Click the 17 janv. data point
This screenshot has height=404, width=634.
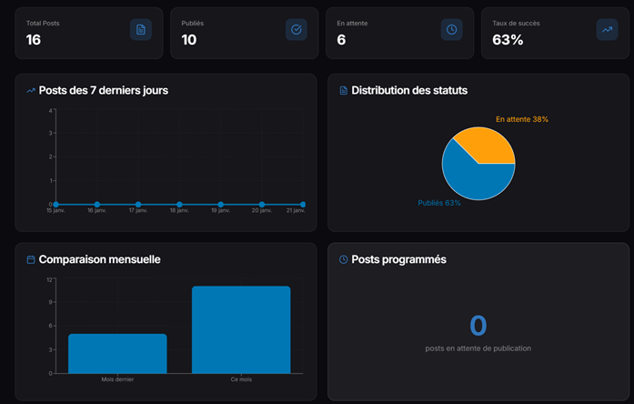click(x=138, y=205)
